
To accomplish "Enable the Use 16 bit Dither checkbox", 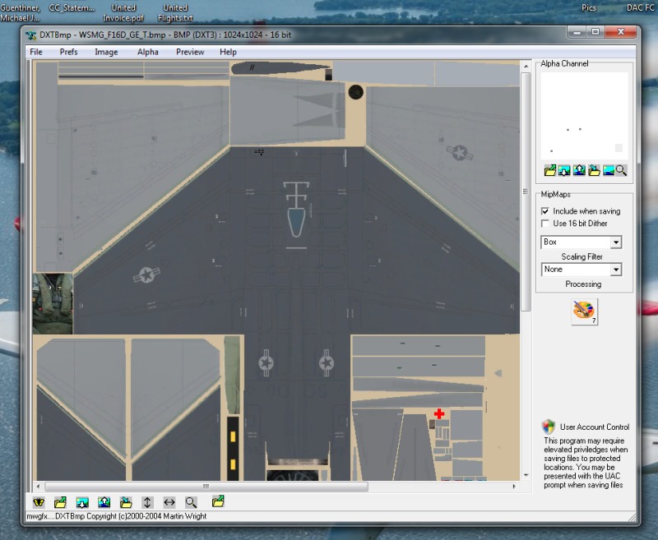I will click(544, 224).
